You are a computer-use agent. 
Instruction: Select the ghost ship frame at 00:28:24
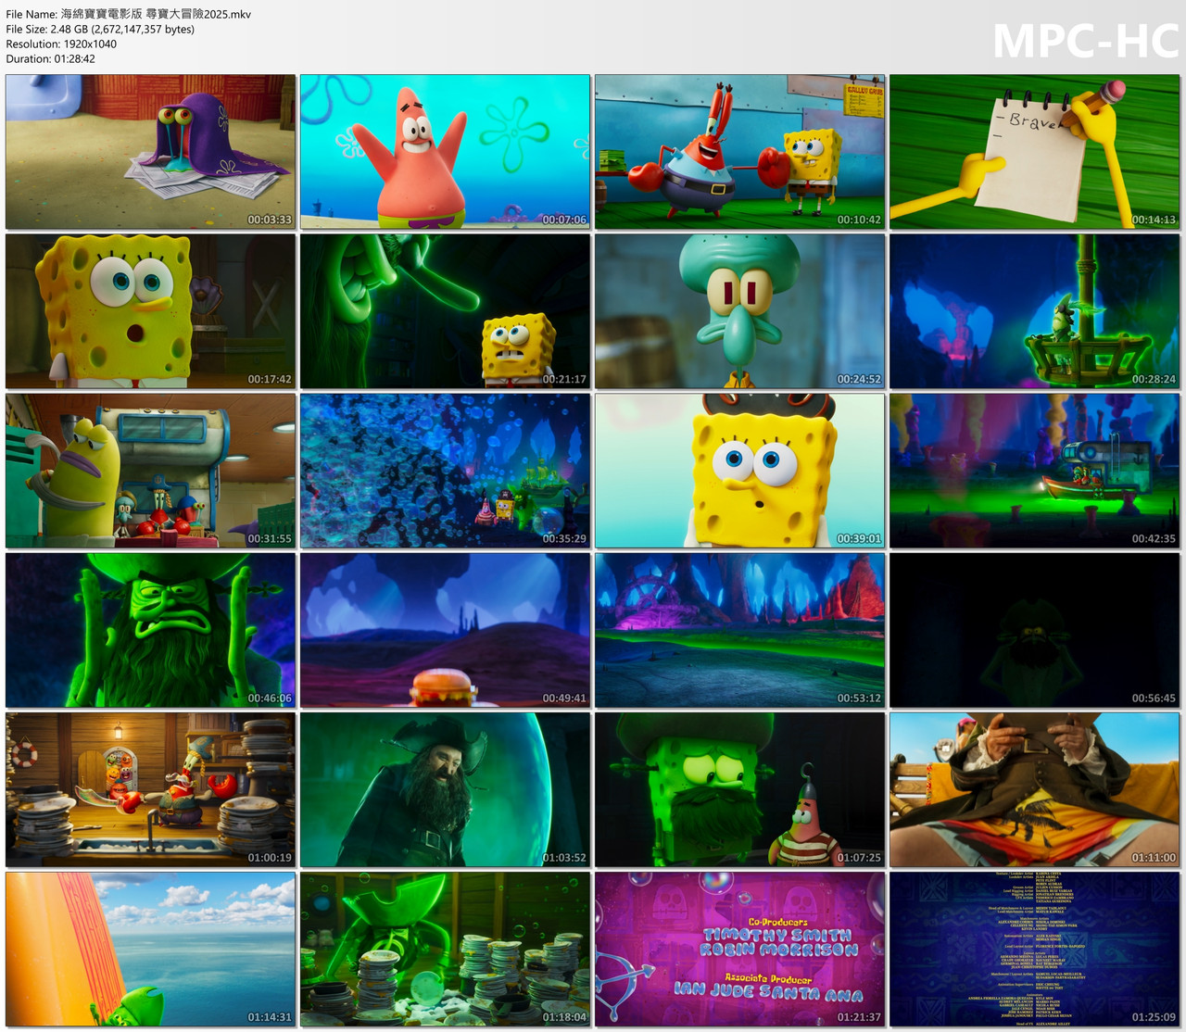[1035, 311]
